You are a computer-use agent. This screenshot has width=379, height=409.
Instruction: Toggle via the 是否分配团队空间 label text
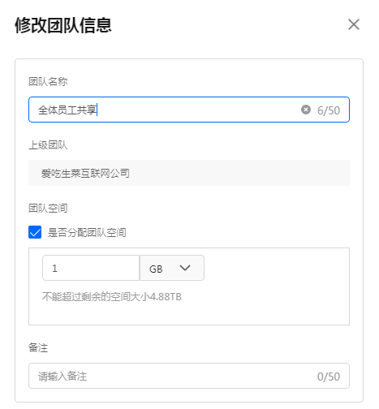87,232
